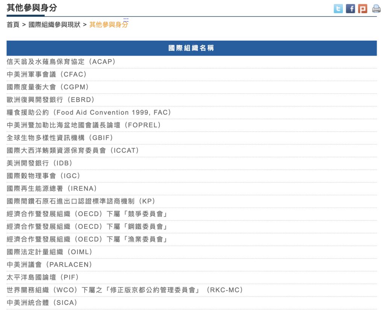Go to 首頁 in the breadcrumb

13,25
